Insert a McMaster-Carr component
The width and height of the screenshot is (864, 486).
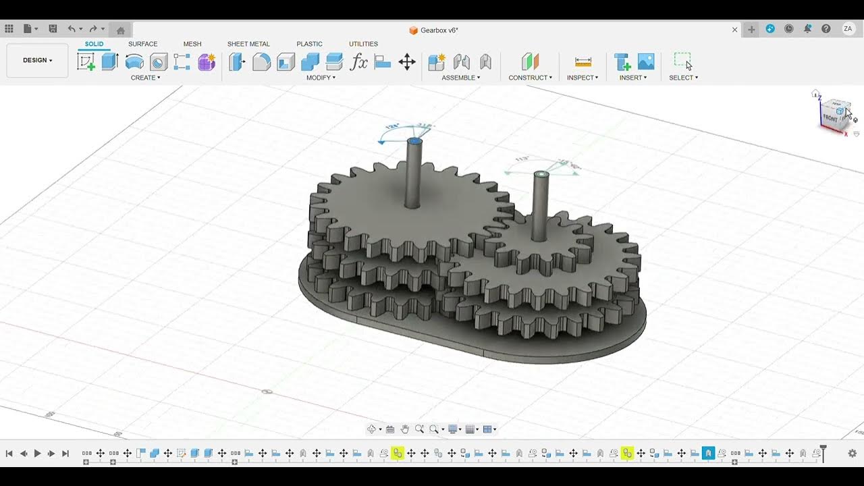point(622,62)
